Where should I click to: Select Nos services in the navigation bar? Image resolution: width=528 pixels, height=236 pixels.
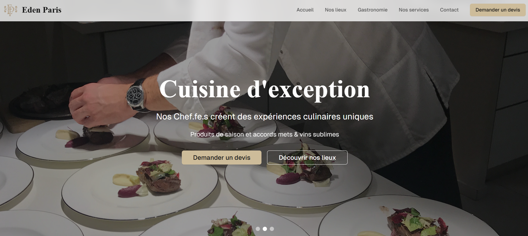pyautogui.click(x=414, y=10)
